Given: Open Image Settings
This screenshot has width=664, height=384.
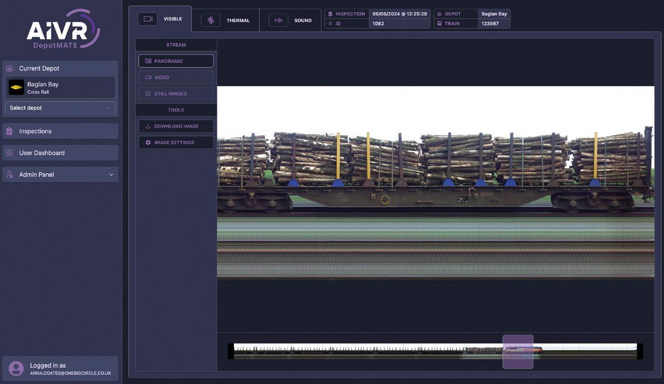Looking at the screenshot, I should pyautogui.click(x=176, y=142).
